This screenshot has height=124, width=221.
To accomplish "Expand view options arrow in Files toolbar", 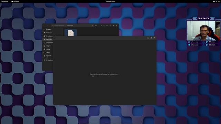I will [x=104, y=25].
